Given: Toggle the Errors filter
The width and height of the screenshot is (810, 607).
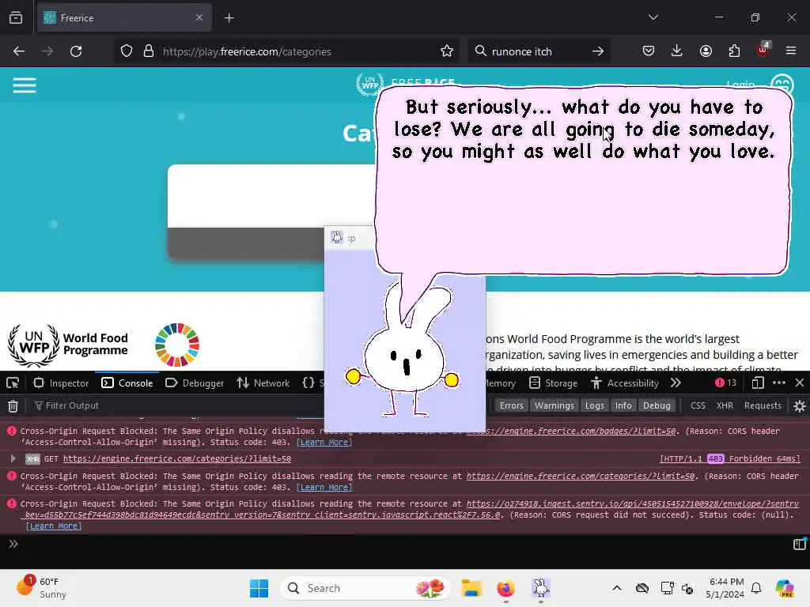Looking at the screenshot, I should [512, 405].
